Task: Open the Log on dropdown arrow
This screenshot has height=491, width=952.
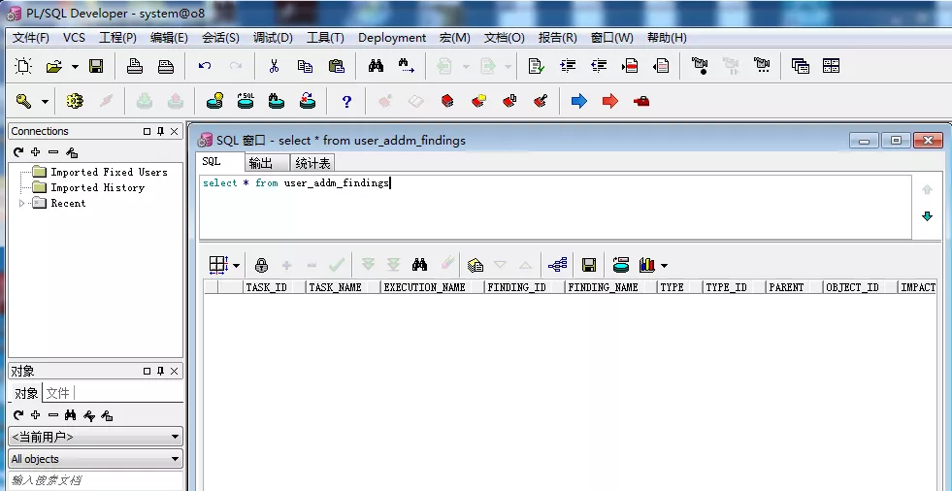Action: point(45,101)
